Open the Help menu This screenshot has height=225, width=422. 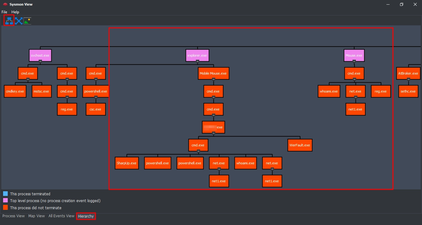15,12
